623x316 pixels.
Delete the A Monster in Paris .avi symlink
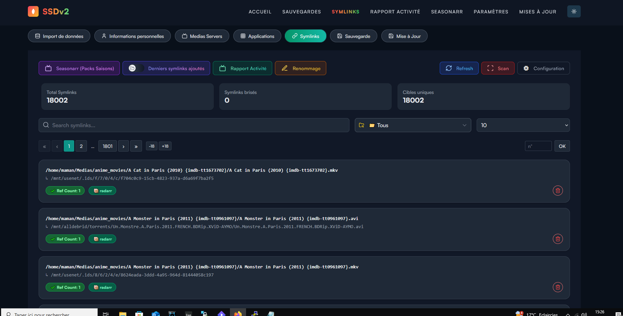(x=558, y=239)
